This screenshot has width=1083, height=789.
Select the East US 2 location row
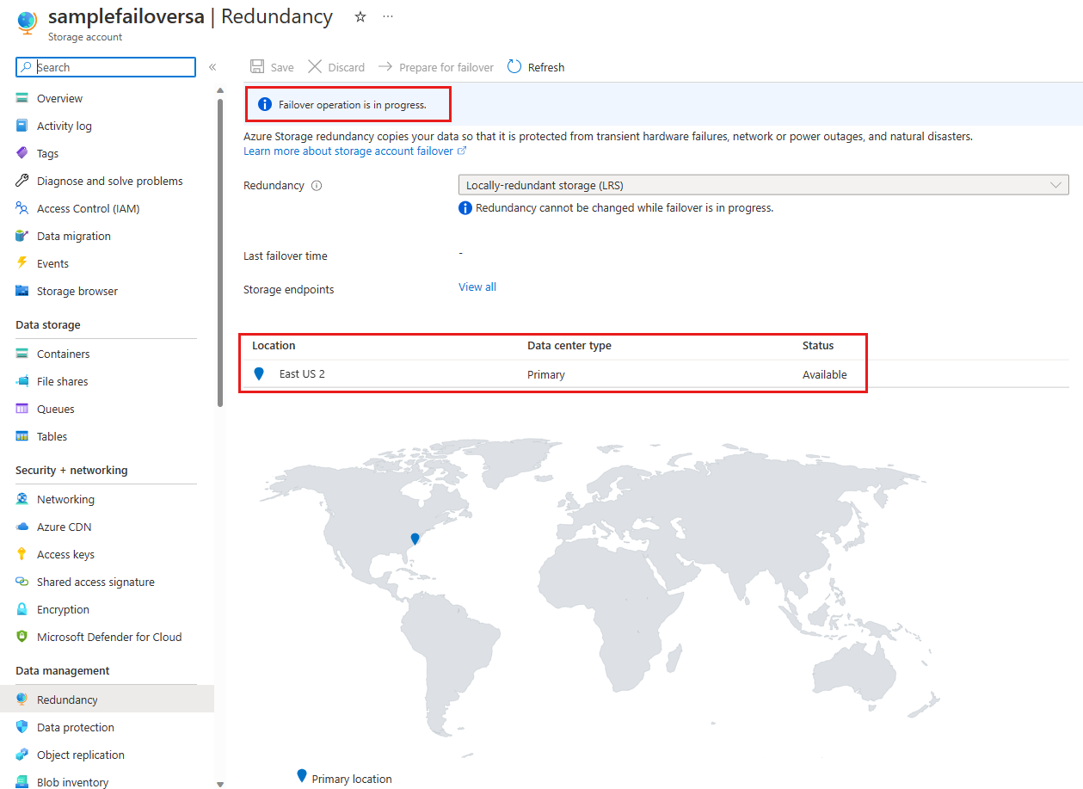click(x=551, y=374)
